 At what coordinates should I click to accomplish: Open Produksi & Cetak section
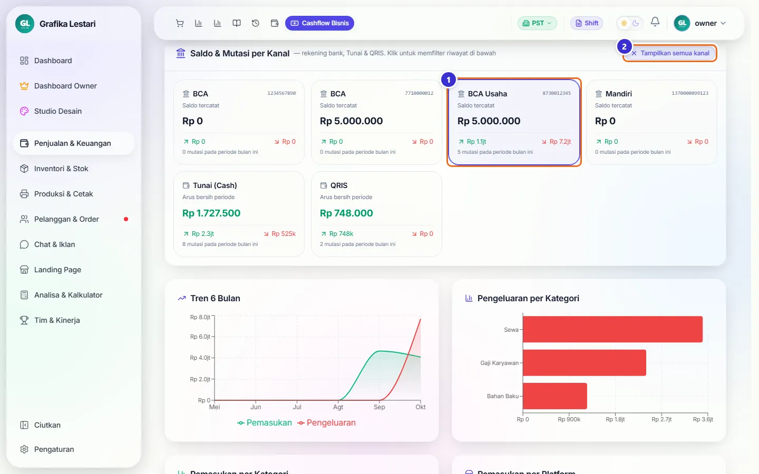[x=74, y=194]
